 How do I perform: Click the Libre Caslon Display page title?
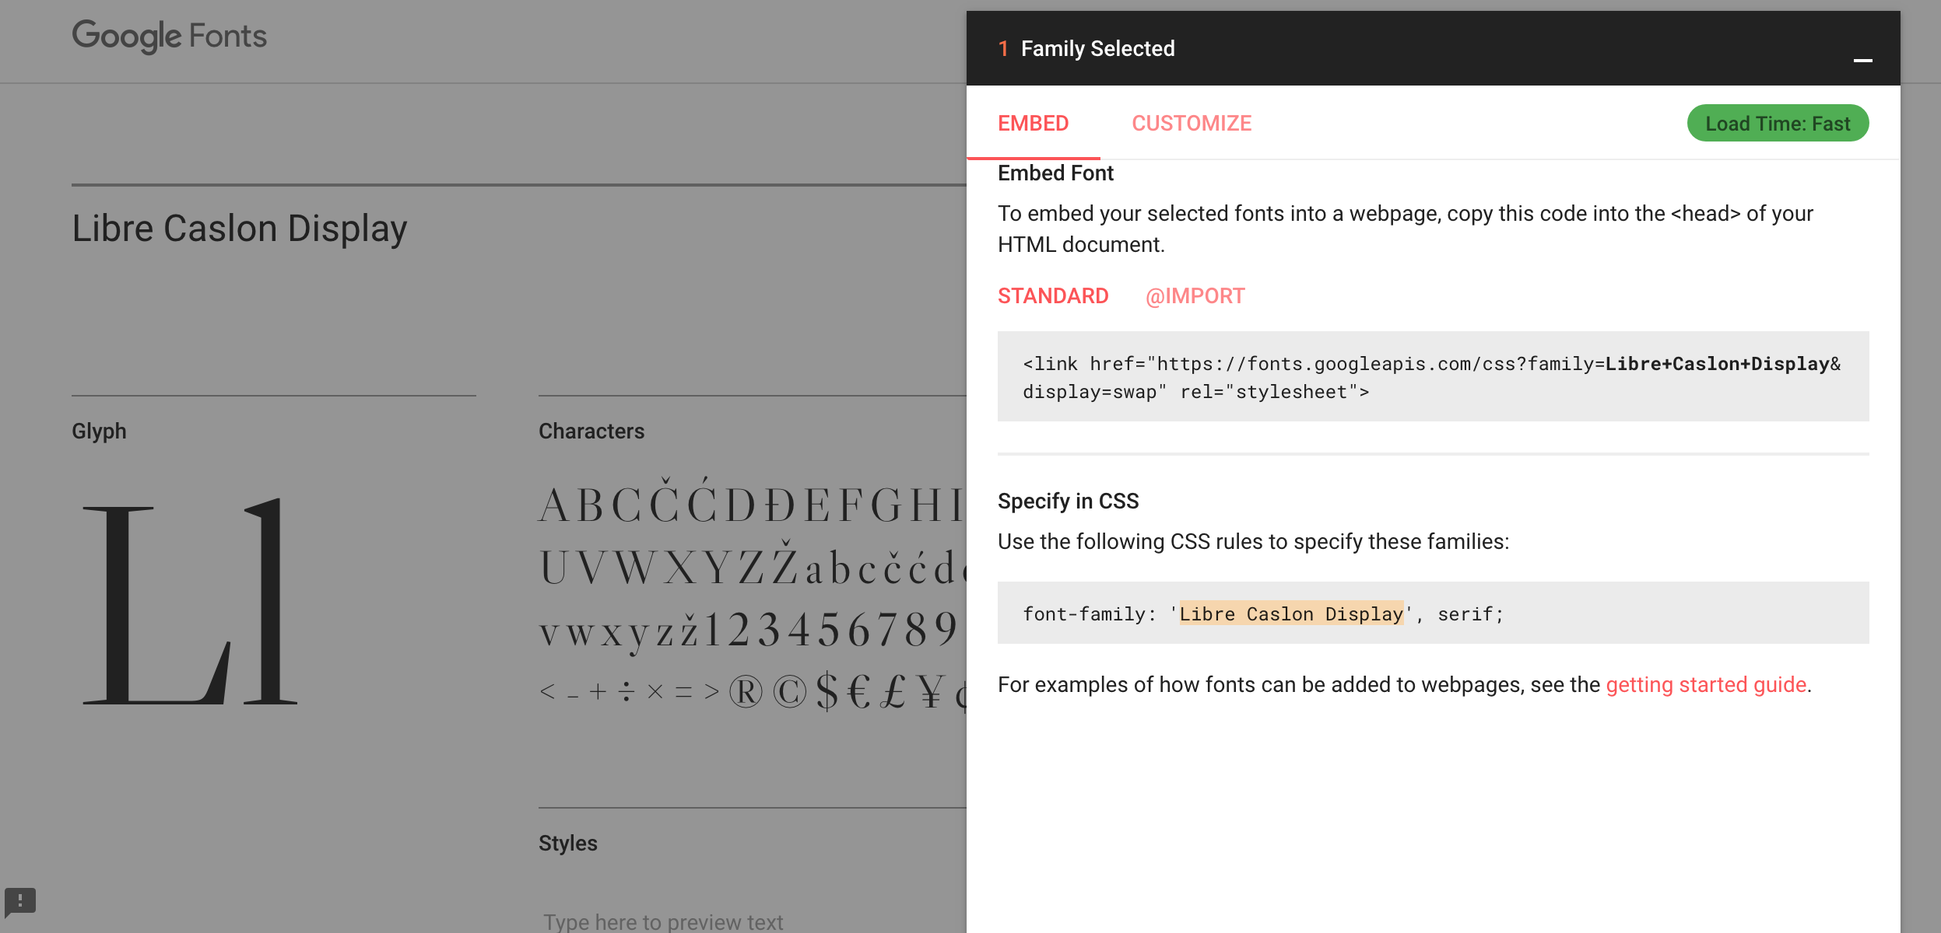coord(240,229)
